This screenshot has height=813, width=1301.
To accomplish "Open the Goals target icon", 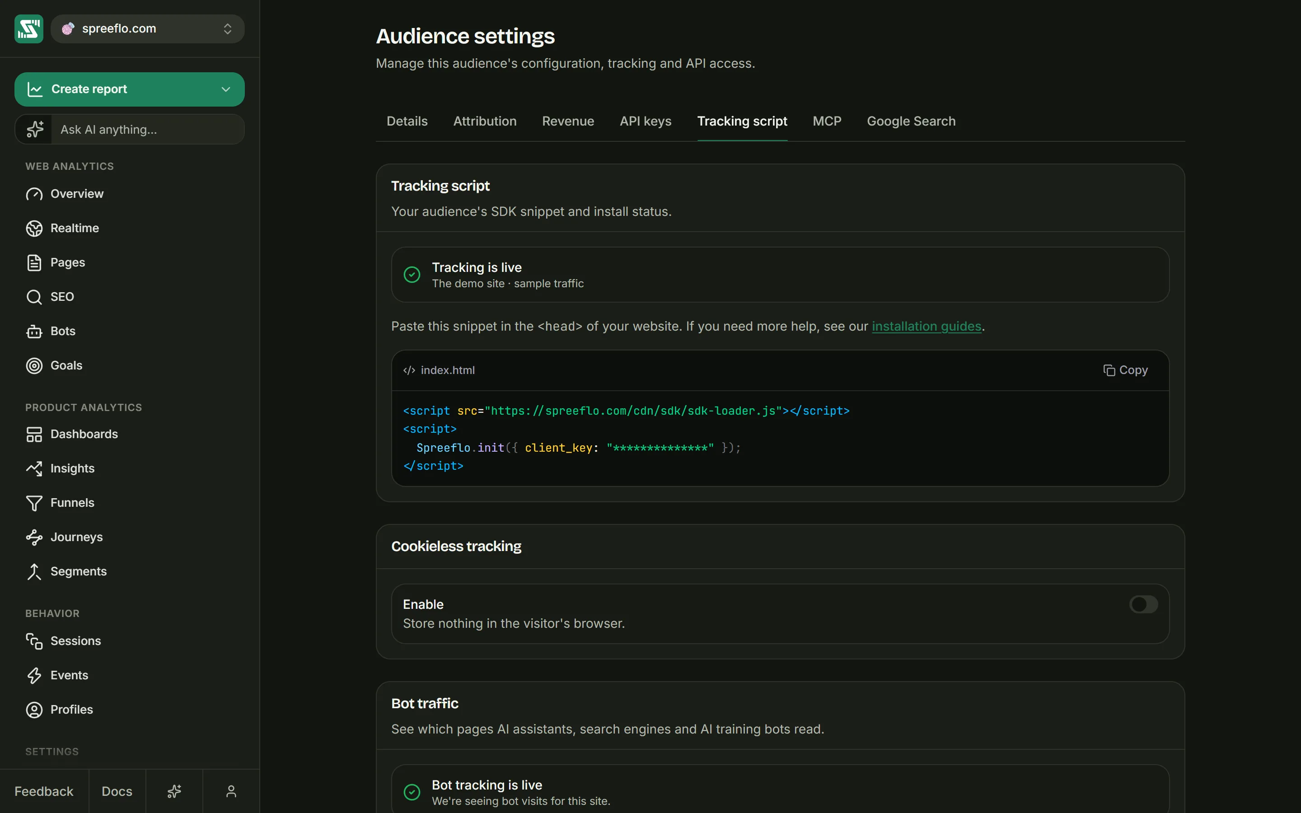I will click(34, 366).
